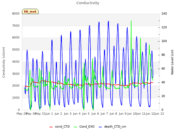Click the green Cond_EXO legend swatch
176x132 pixels.
pyautogui.click(x=76, y=127)
